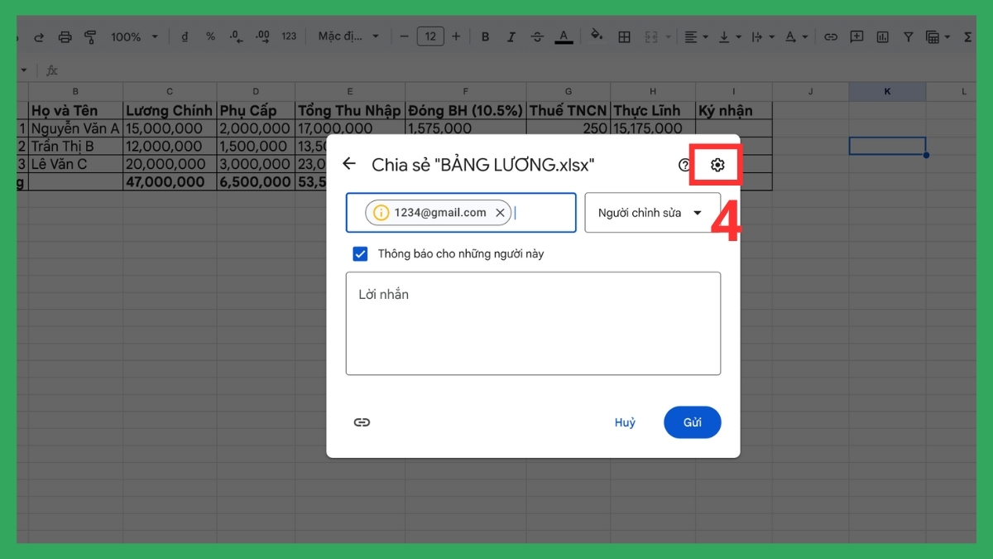The height and width of the screenshot is (559, 993).
Task: Open the zoom level dropdown showing 100%
Action: tap(132, 36)
